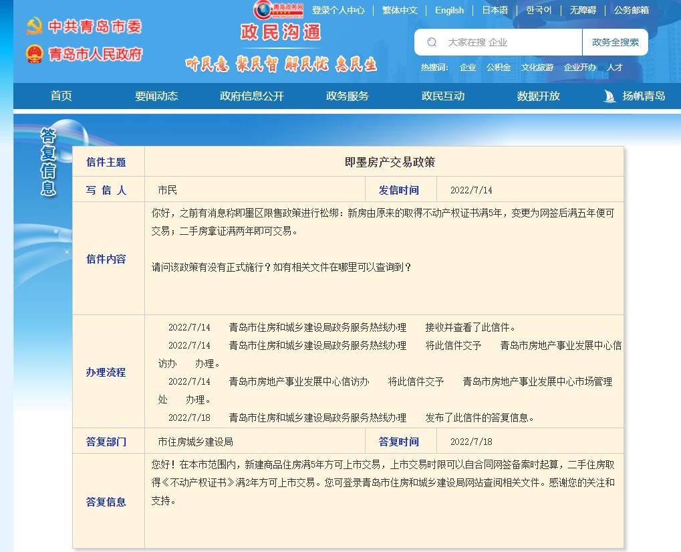Go to 政府信息公开 section

point(252,96)
